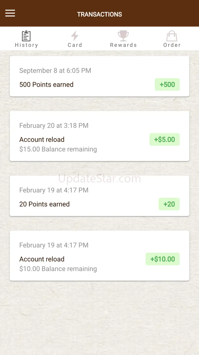Image resolution: width=199 pixels, height=355 pixels.
Task: Tap the Order shopping bag icon
Action: pos(172,36)
